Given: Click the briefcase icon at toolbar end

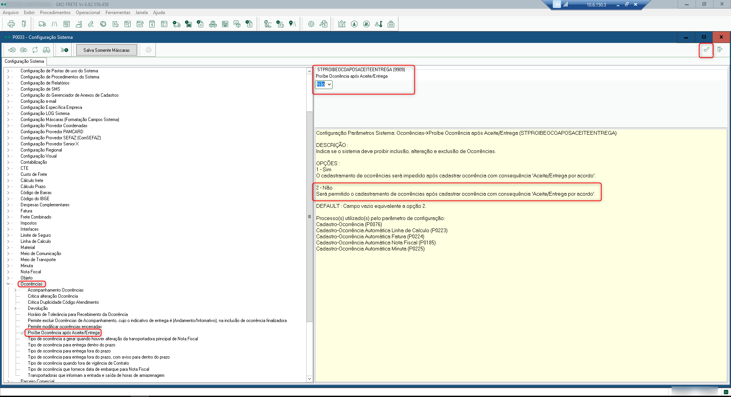Looking at the screenshot, I should pos(391,24).
